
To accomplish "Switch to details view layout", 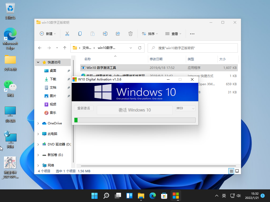I will [x=231, y=171].
